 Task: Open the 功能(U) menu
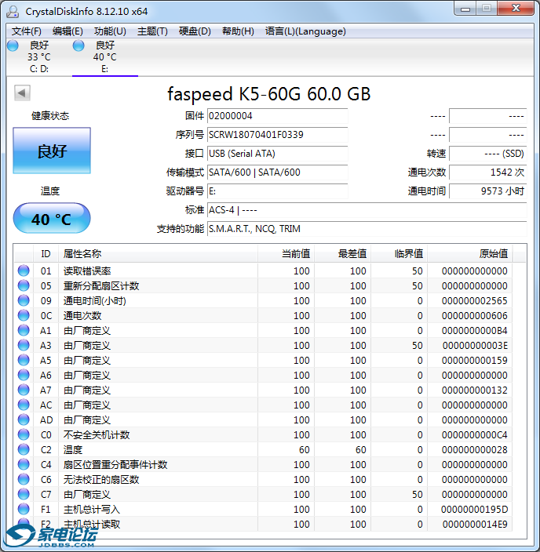[110, 31]
